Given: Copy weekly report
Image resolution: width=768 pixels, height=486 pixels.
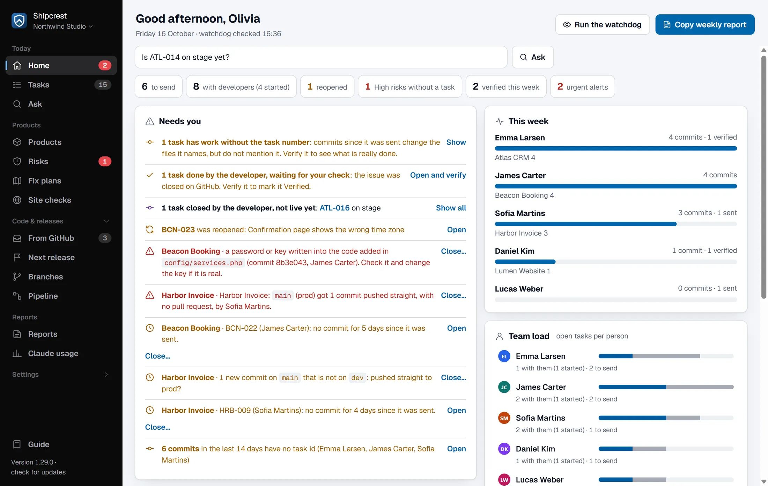Looking at the screenshot, I should point(705,24).
